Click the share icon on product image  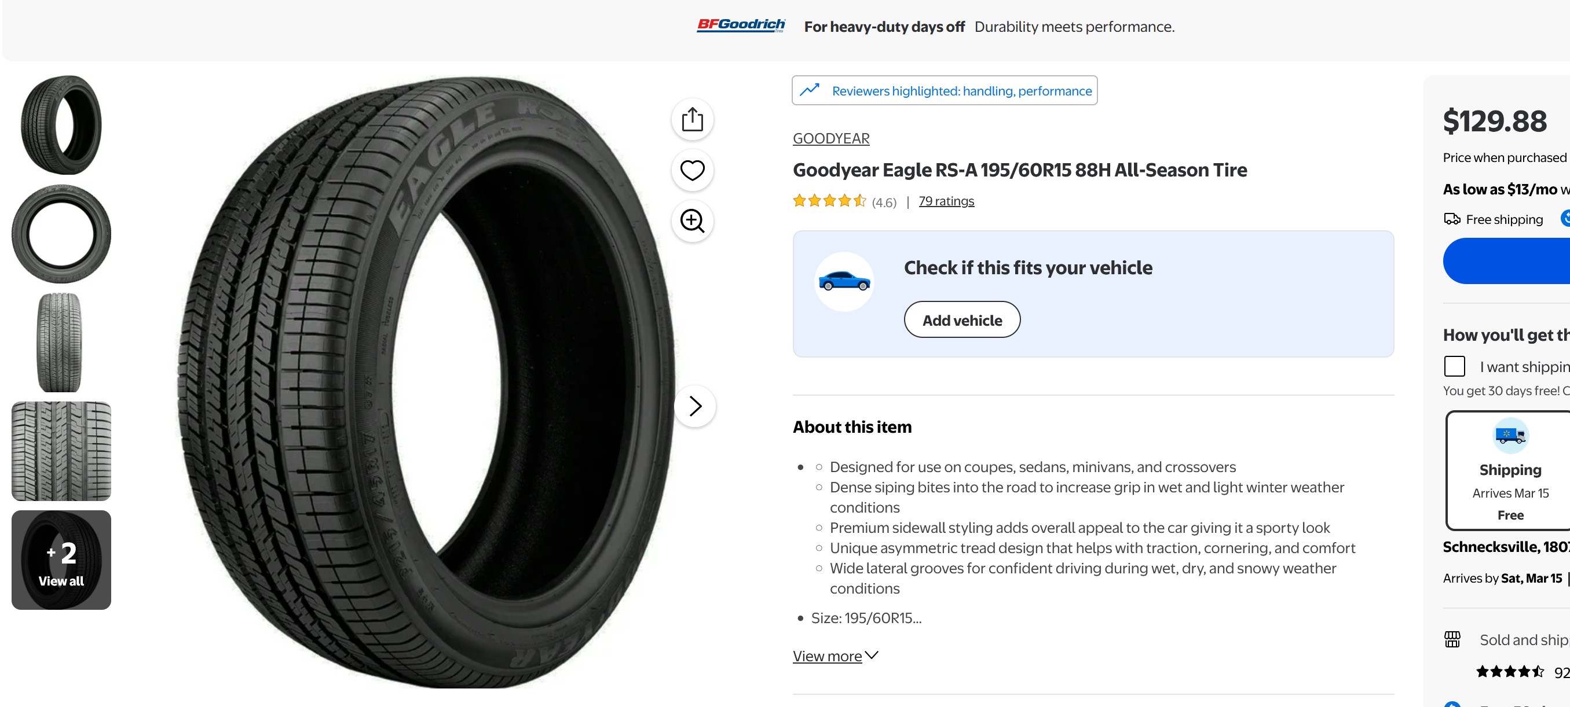point(691,119)
